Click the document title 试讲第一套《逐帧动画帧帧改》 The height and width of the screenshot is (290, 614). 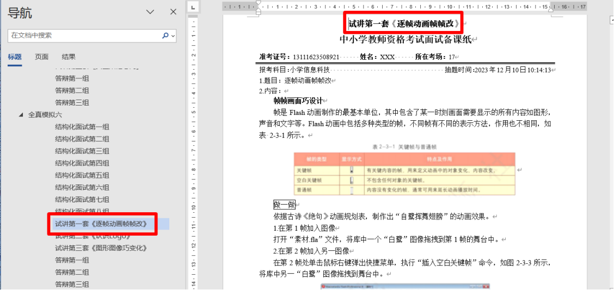(405, 24)
